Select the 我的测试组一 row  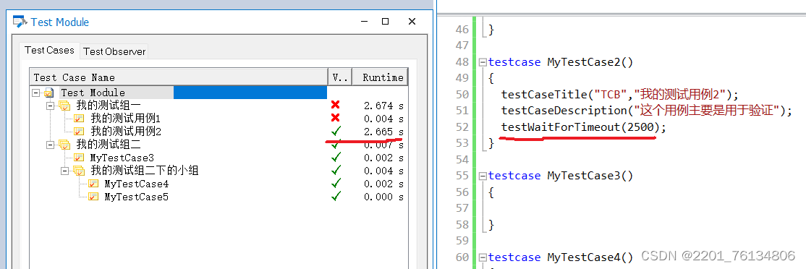coord(219,106)
